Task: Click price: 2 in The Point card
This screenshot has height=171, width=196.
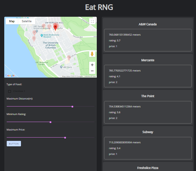Action: tap(113, 118)
